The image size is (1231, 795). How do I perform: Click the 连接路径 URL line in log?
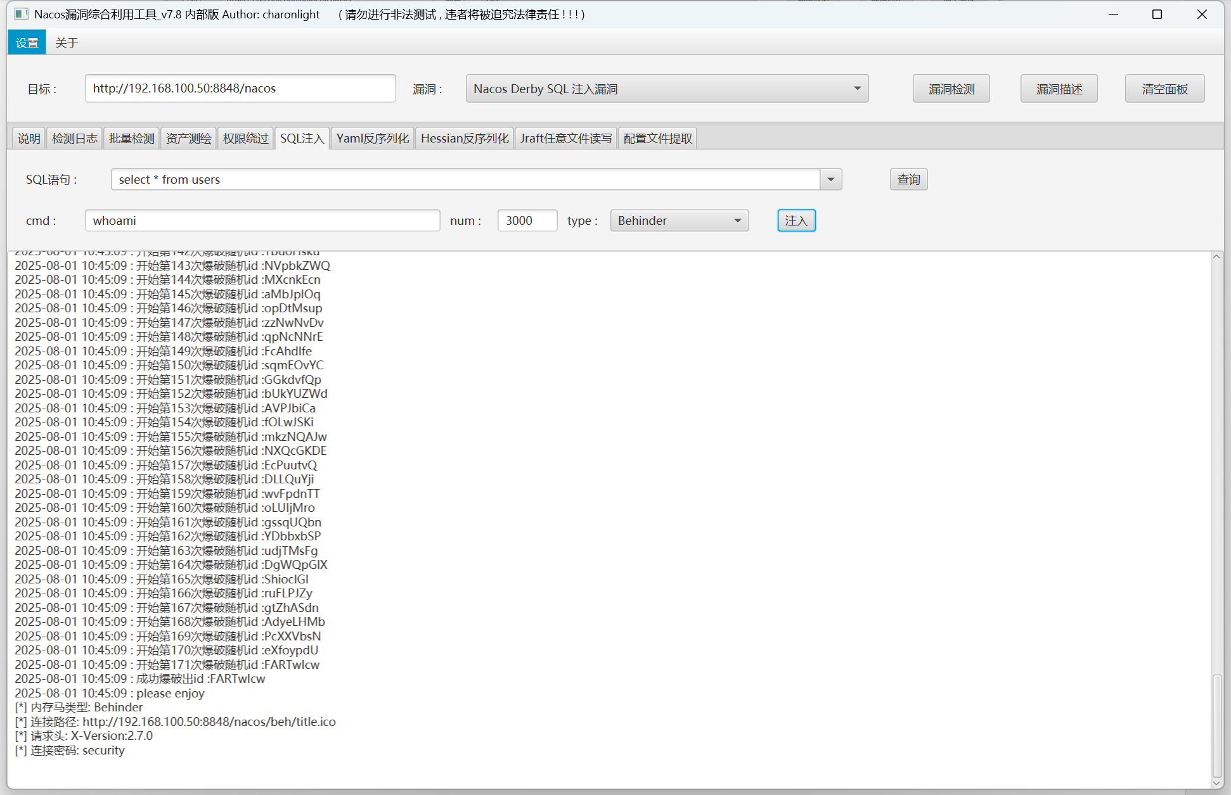pos(176,722)
